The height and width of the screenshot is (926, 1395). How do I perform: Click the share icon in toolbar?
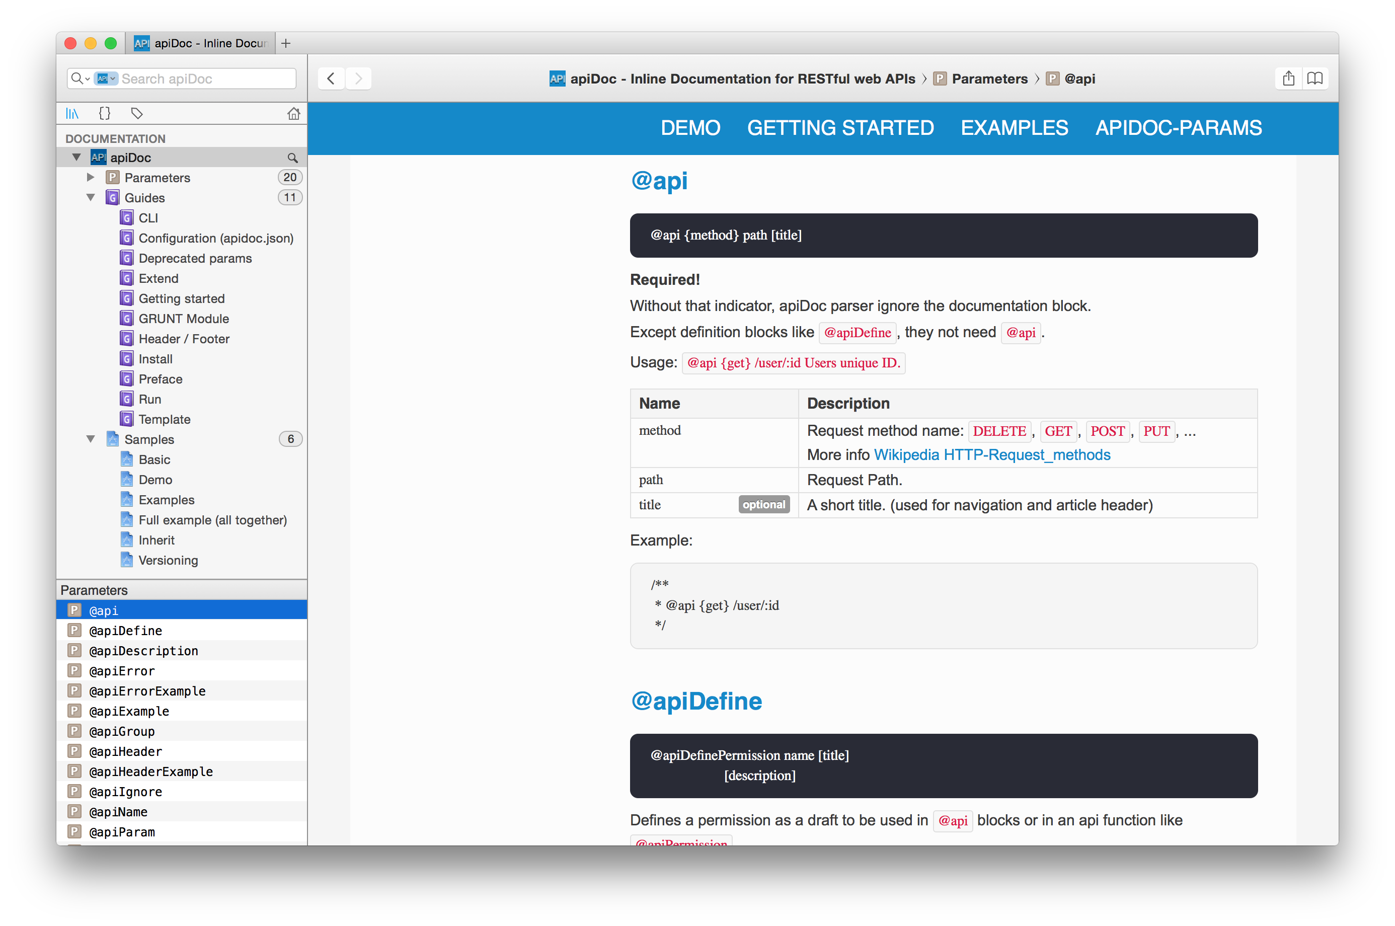click(x=1289, y=79)
